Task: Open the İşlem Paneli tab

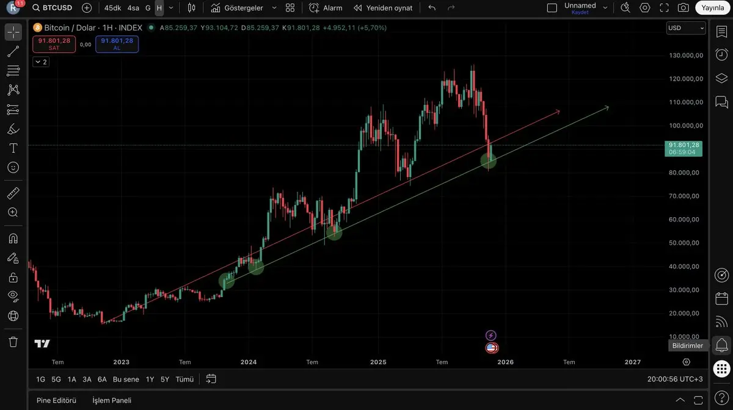Action: (x=112, y=400)
